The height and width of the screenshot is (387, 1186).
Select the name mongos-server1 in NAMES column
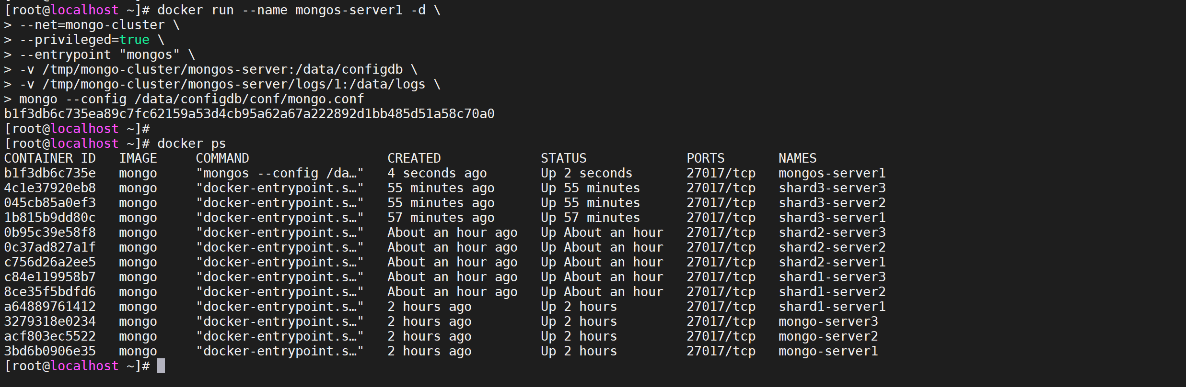tap(832, 173)
